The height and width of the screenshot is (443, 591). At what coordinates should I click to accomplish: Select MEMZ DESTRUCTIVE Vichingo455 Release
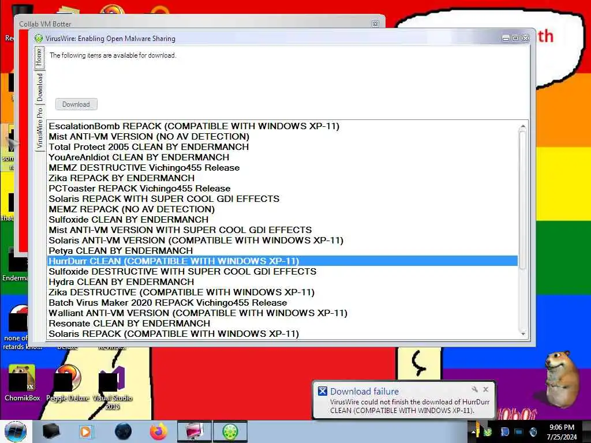282,168
